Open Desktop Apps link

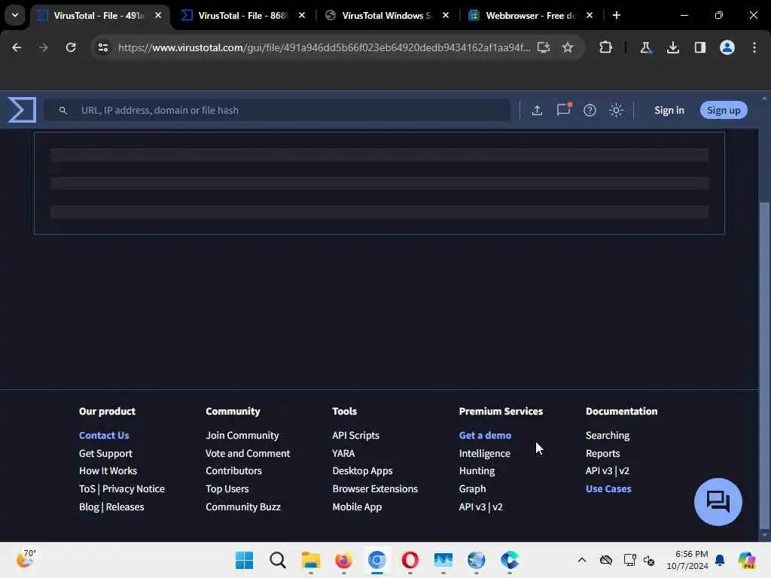[x=362, y=471]
